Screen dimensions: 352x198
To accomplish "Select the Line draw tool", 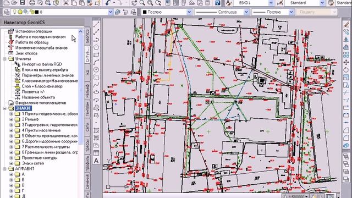I will click(x=96, y=24).
